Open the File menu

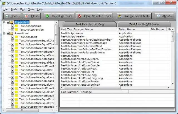(x=6, y=9)
